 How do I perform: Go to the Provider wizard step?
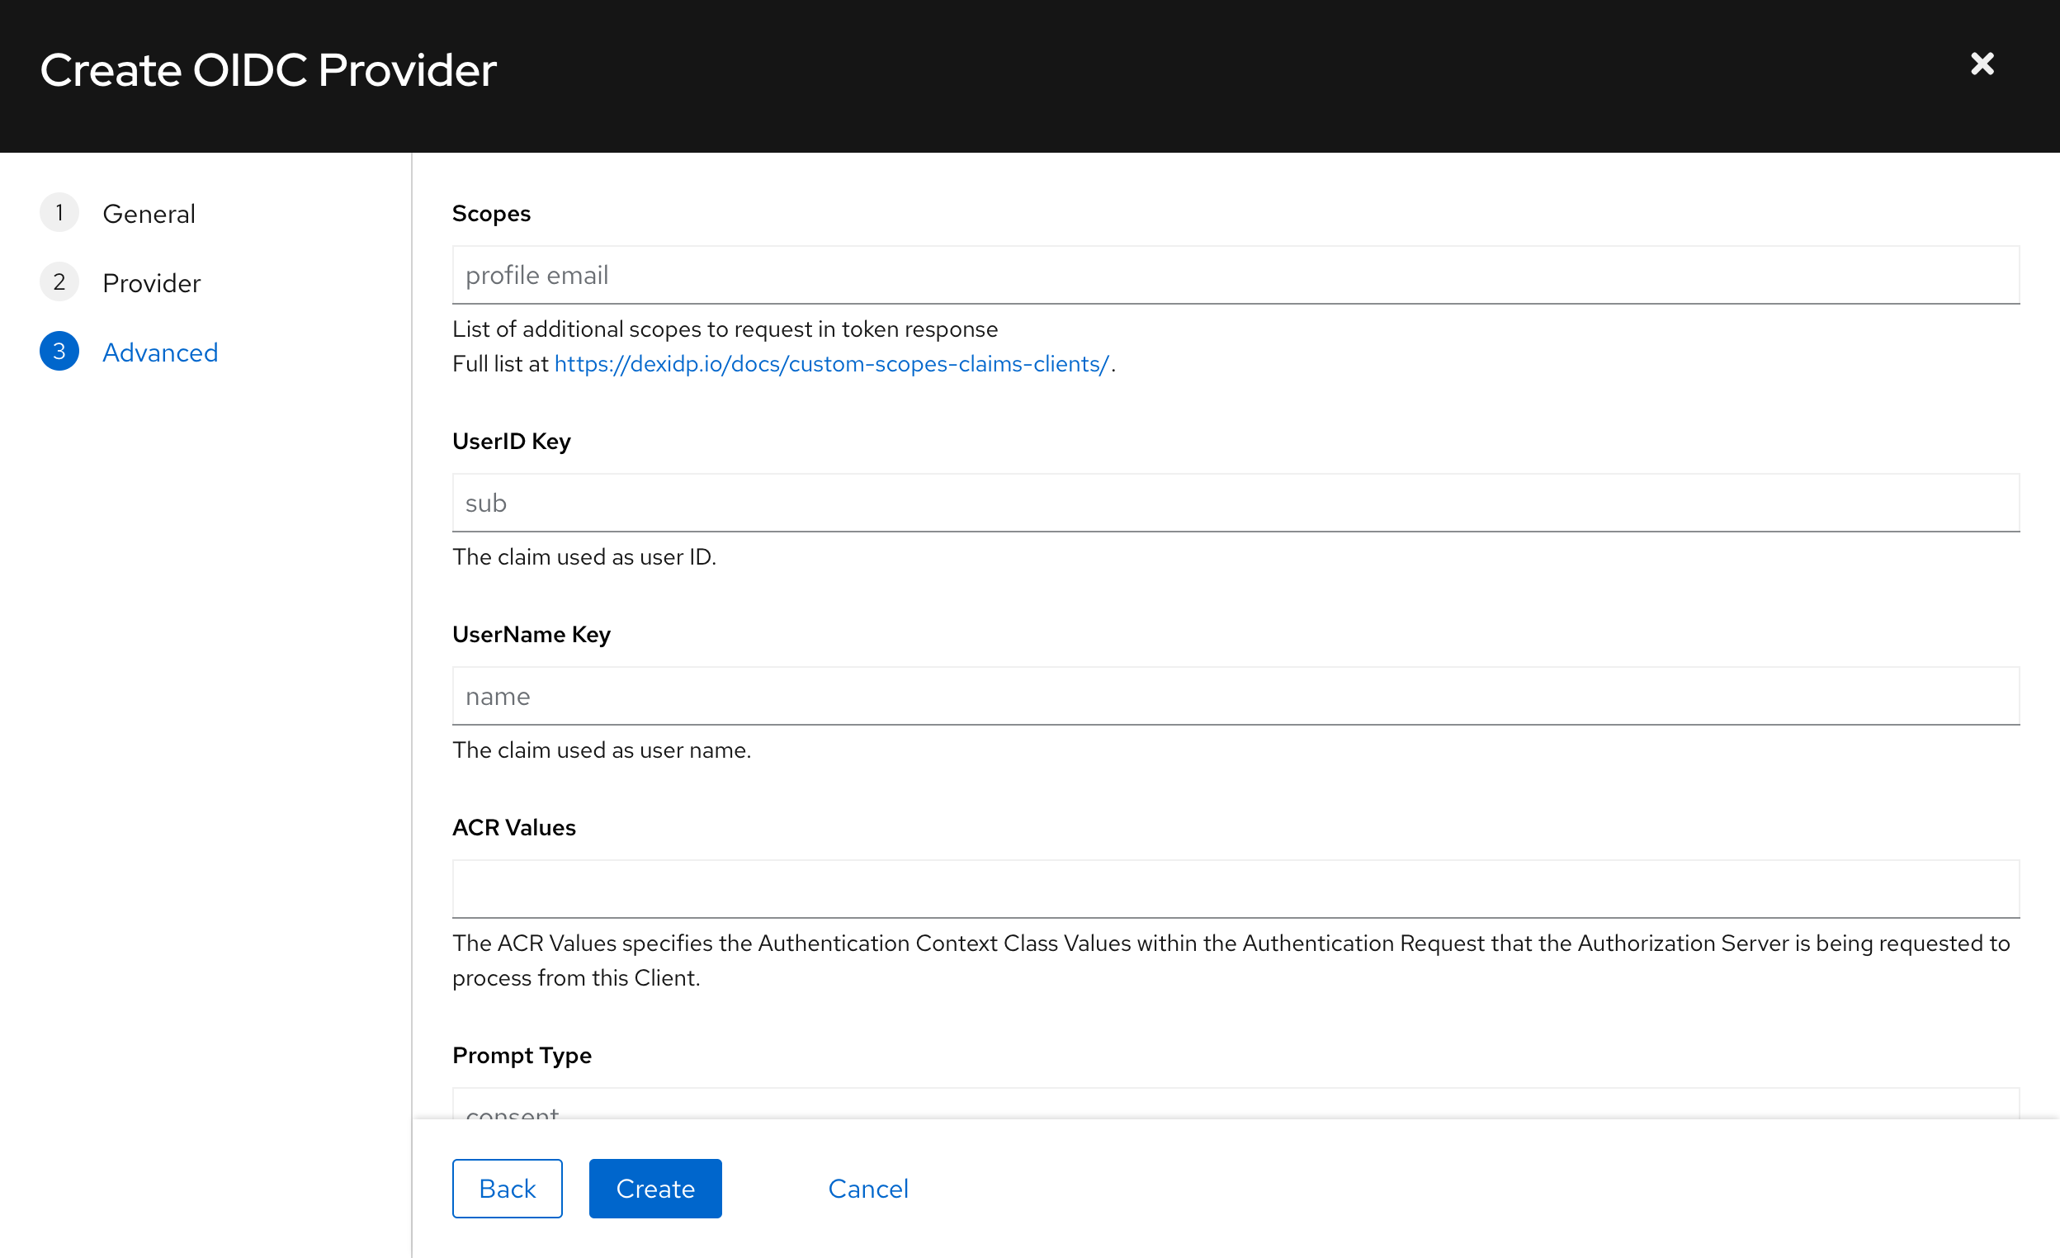[151, 282]
